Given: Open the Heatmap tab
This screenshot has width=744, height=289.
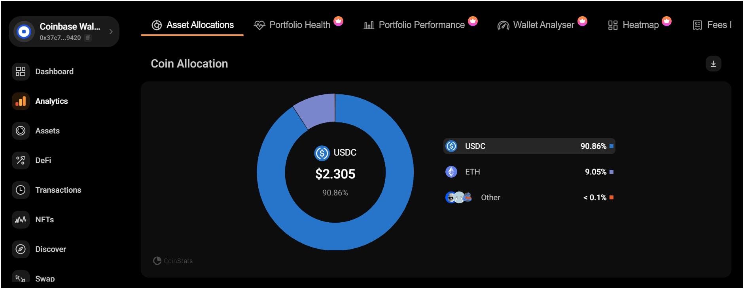Looking at the screenshot, I should pyautogui.click(x=641, y=24).
